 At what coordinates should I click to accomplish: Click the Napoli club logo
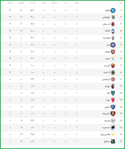pyautogui.click(x=113, y=10)
